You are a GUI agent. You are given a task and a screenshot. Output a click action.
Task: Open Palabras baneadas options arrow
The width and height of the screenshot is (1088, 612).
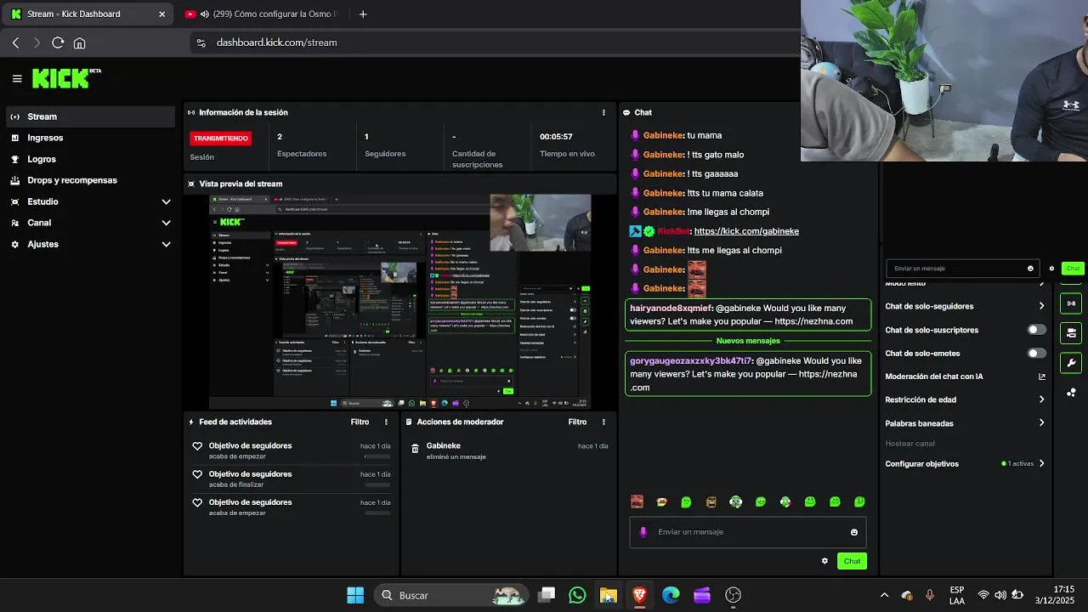click(1041, 423)
